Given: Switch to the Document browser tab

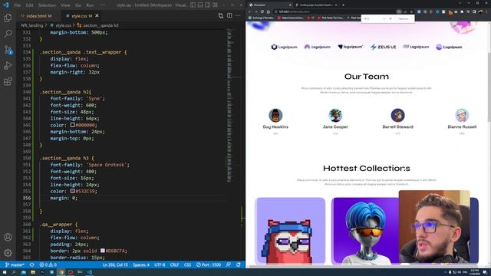Looking at the screenshot, I should tap(269, 5).
